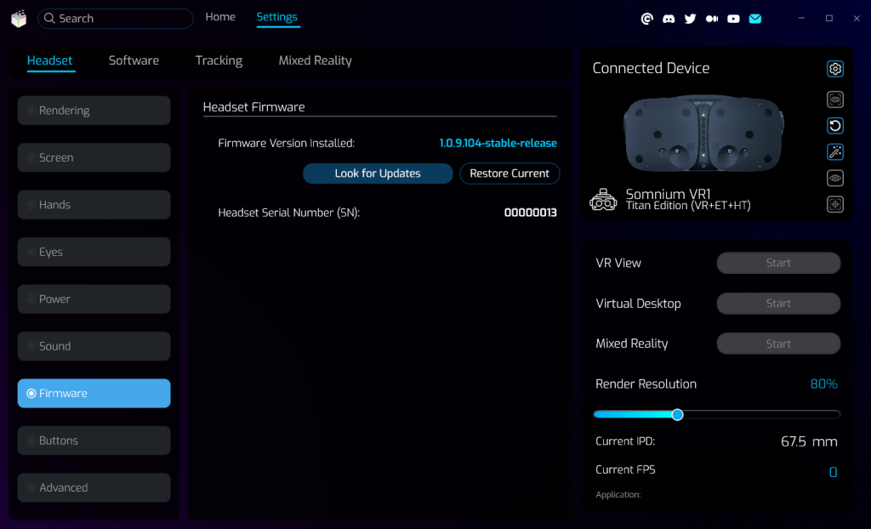Click the search magnifier icon
Image resolution: width=871 pixels, height=529 pixels.
point(49,19)
